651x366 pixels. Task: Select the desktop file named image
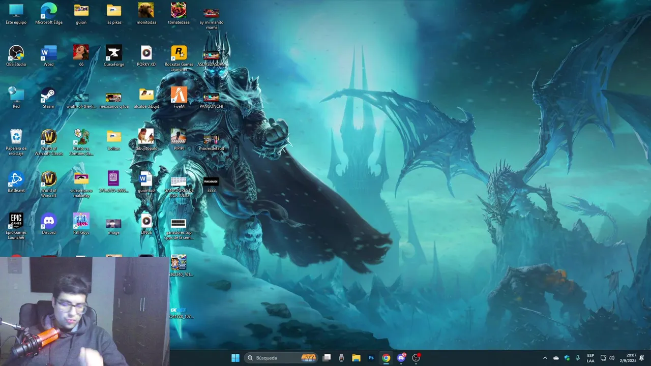coord(114,226)
